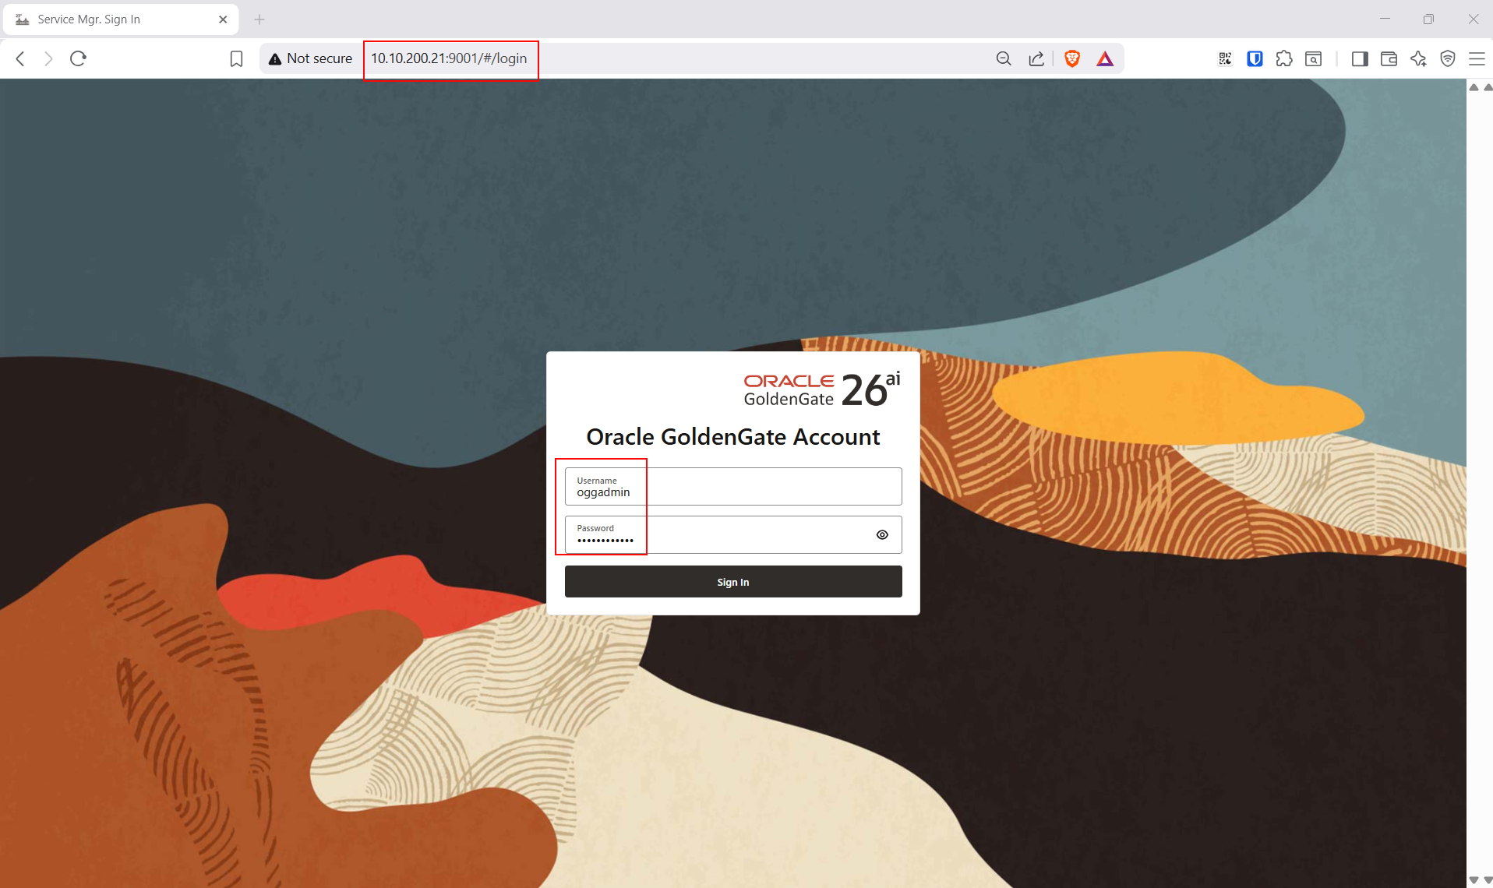Show password with the eye icon

(882, 535)
